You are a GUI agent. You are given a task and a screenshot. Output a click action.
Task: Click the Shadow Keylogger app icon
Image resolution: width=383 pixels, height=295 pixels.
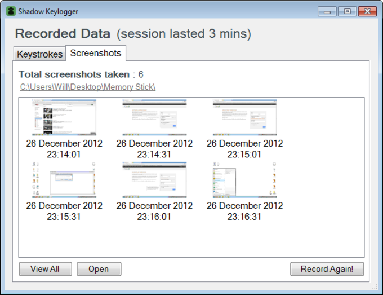pyautogui.click(x=11, y=11)
